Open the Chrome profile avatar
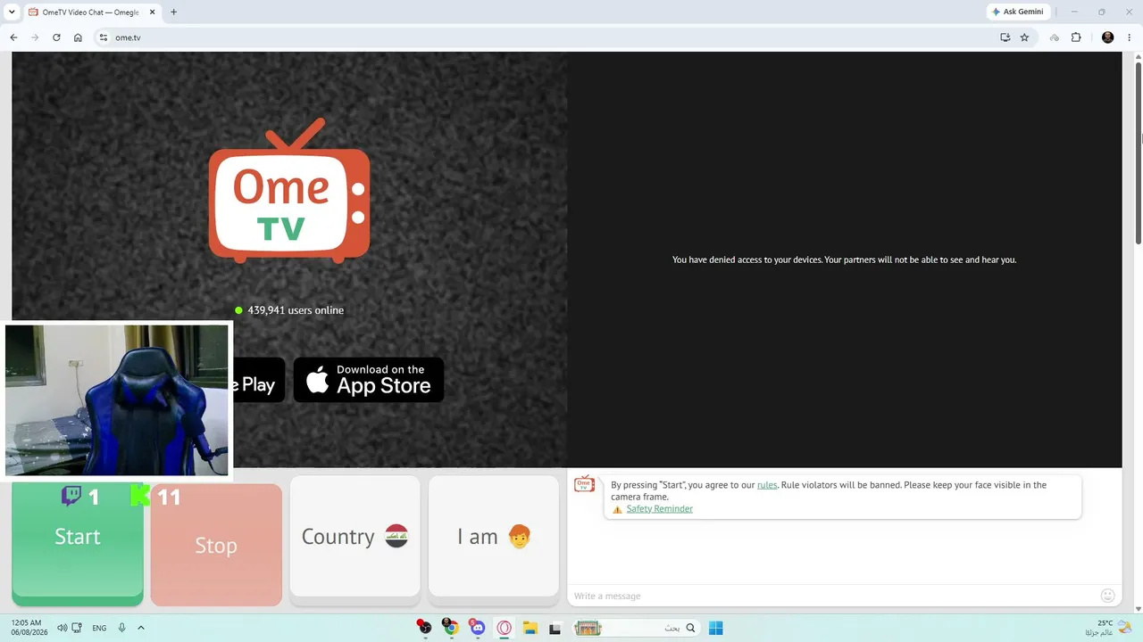This screenshot has height=642, width=1143. pyautogui.click(x=1108, y=37)
